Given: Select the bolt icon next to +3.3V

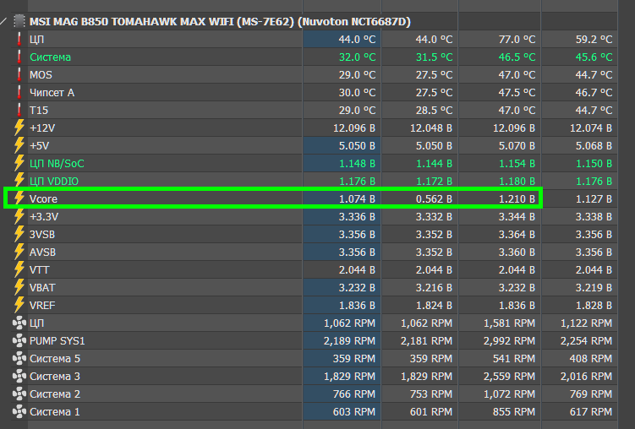Looking at the screenshot, I should pos(19,217).
